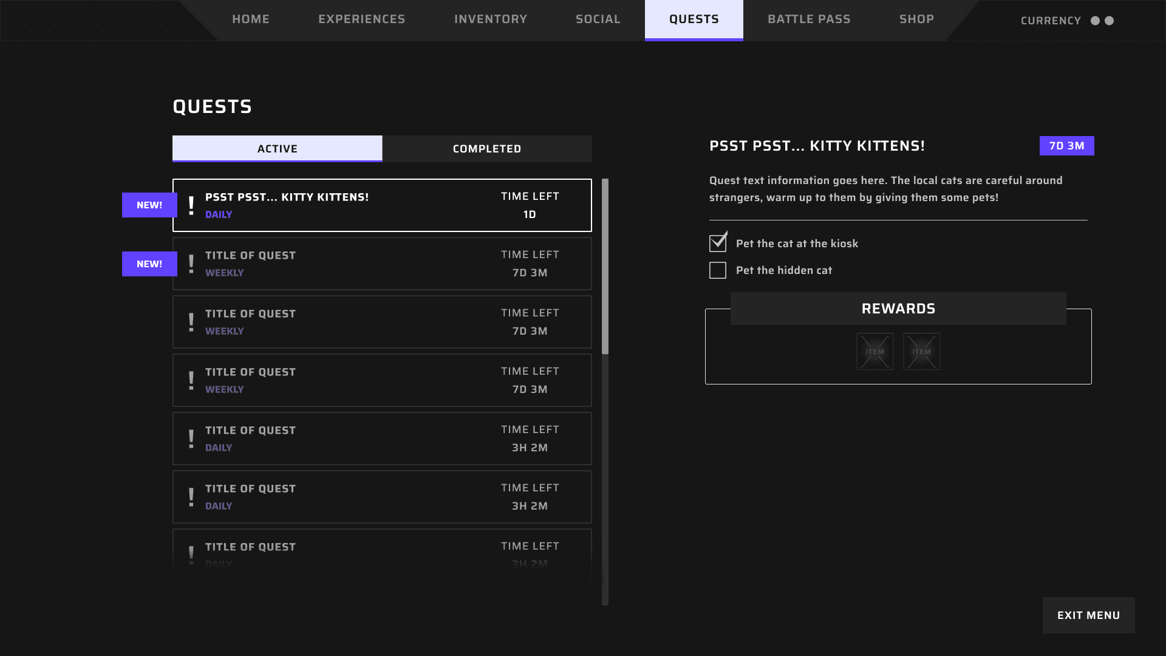Open the Battle Pass menu
1166x656 pixels.
coord(809,19)
